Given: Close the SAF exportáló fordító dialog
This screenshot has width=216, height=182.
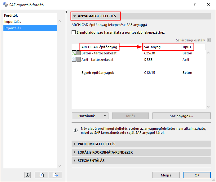Looking at the screenshot, I should click(x=209, y=5).
